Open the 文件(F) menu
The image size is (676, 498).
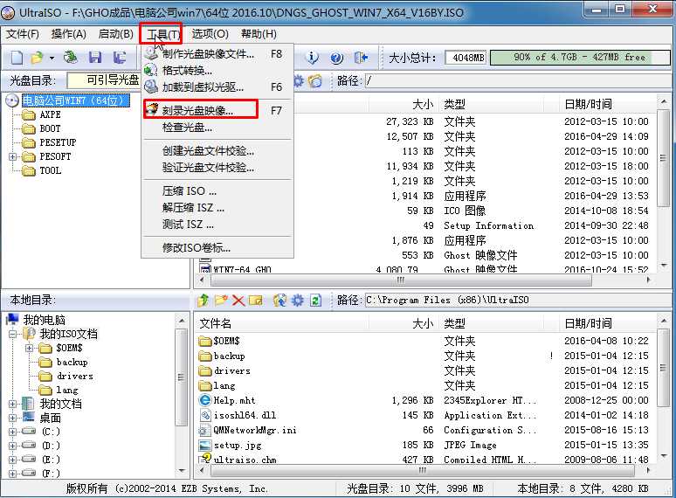[x=23, y=33]
